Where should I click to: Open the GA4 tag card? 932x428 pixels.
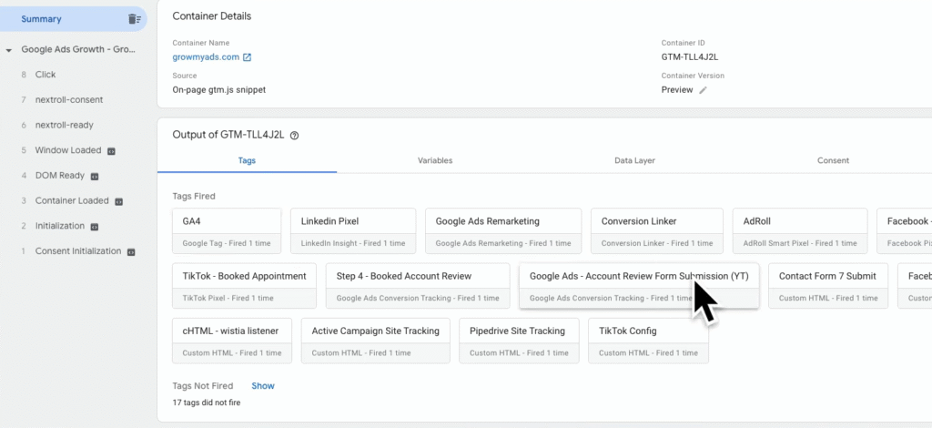227,230
